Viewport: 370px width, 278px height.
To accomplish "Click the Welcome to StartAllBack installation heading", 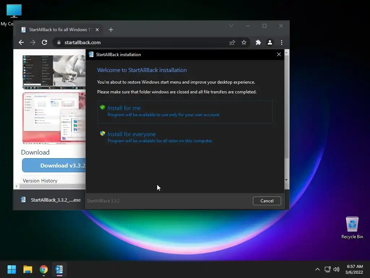I will tap(142, 70).
